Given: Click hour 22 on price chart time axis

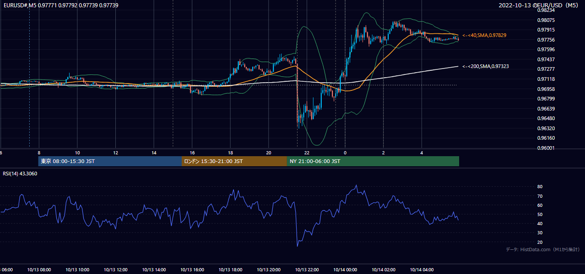Looking at the screenshot, I should tap(307, 153).
